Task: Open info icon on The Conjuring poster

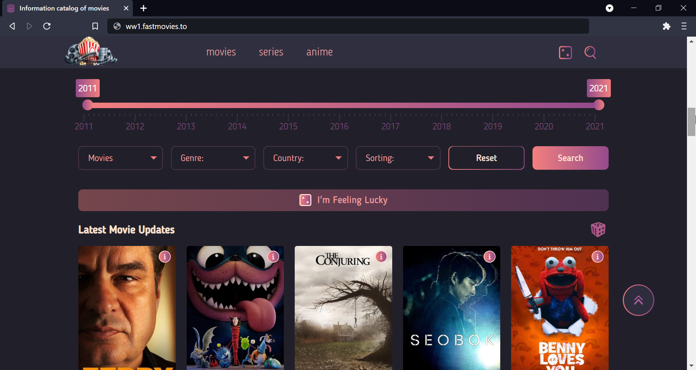Action: pos(381,257)
